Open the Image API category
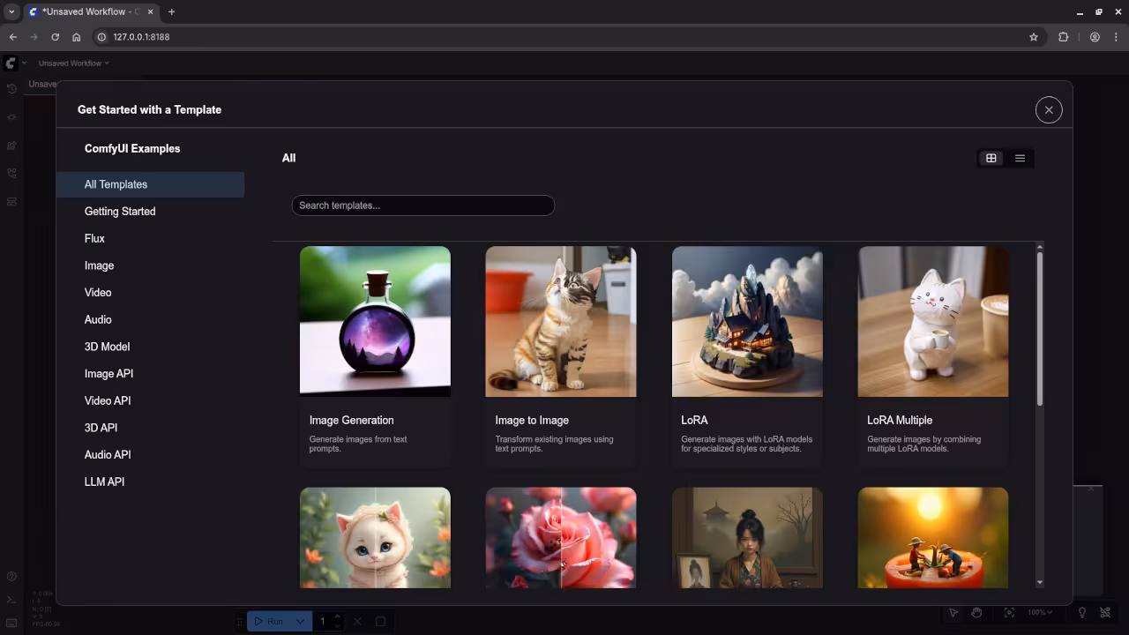This screenshot has width=1129, height=635. 150,374
